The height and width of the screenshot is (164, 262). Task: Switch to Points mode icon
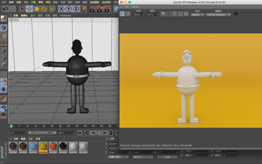[4, 50]
